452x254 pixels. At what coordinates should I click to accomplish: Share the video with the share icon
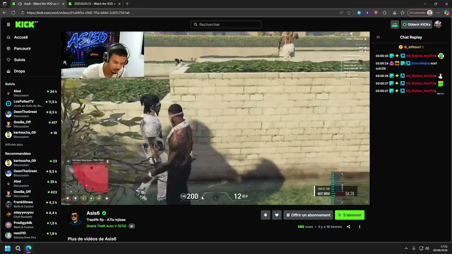coord(349,227)
